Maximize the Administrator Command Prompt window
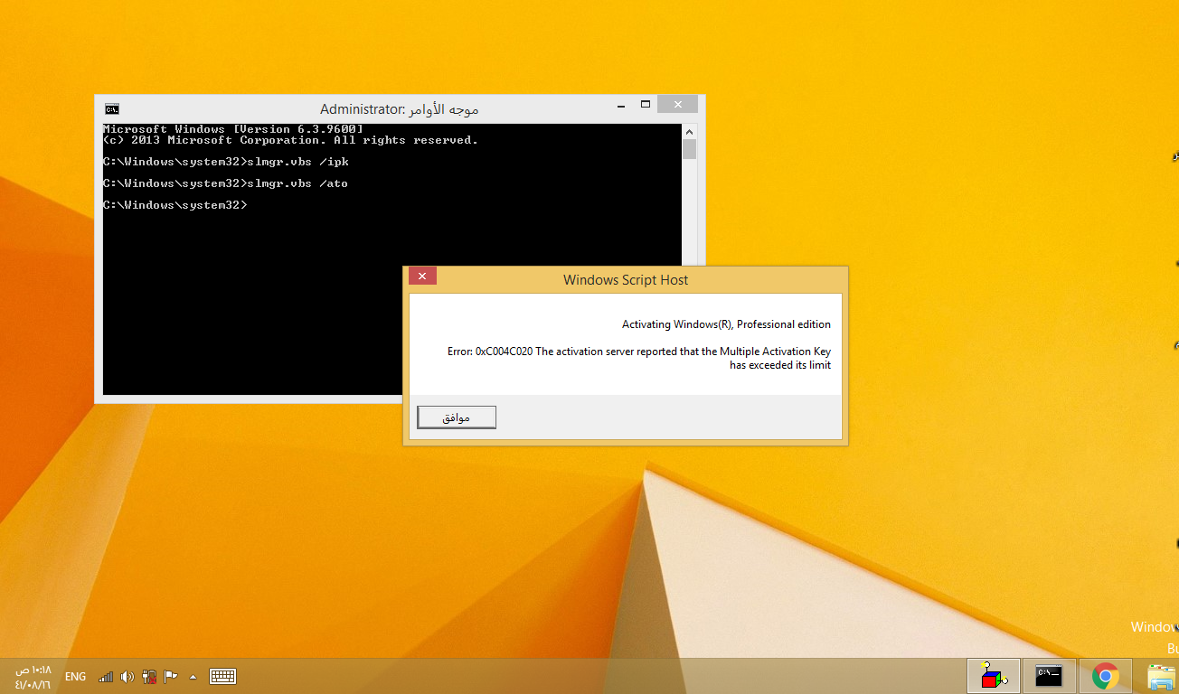This screenshot has height=694, width=1179. (646, 104)
